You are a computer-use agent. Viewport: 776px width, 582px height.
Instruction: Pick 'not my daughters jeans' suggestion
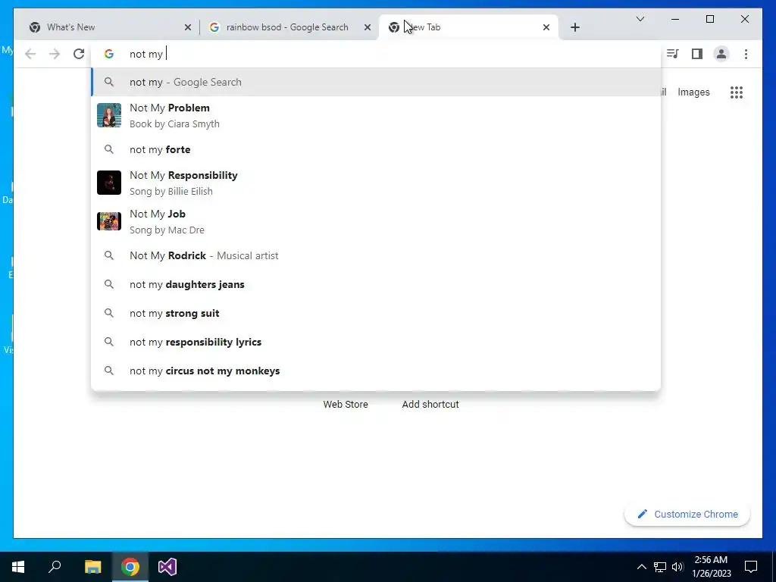click(x=376, y=285)
